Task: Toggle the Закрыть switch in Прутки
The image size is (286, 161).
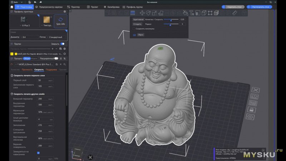Action: tap(63, 44)
